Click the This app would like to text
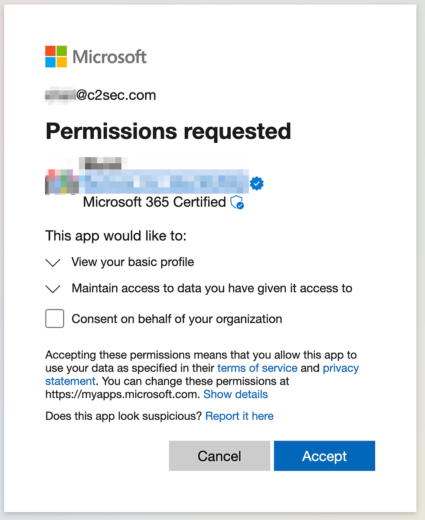The height and width of the screenshot is (520, 425). [x=116, y=236]
